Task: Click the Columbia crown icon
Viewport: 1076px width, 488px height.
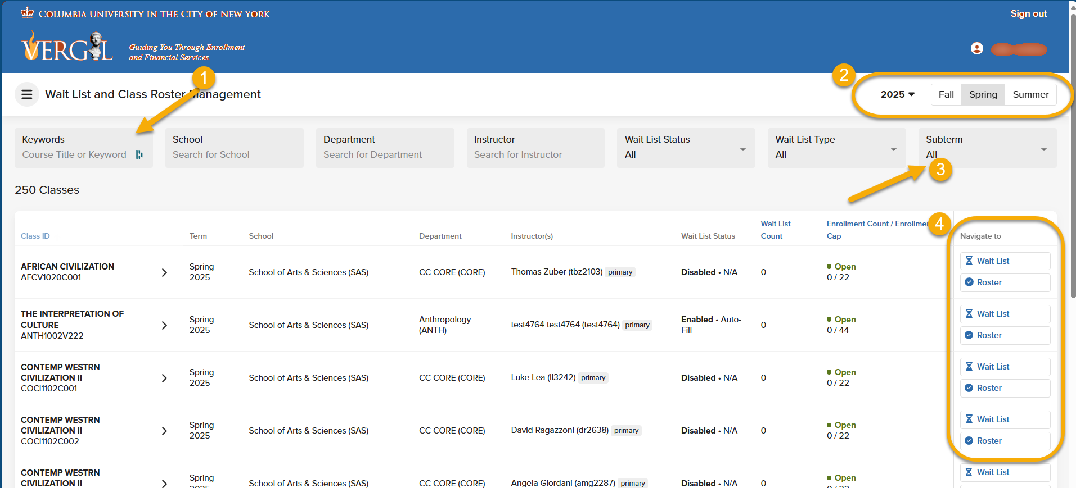Action: click(x=28, y=12)
